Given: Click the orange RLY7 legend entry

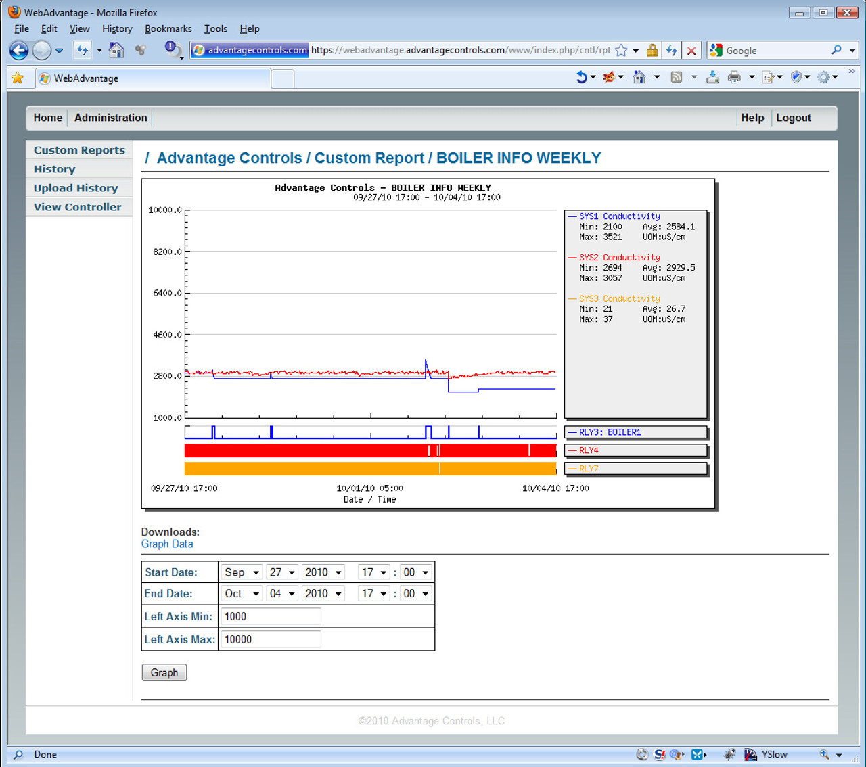Looking at the screenshot, I should pos(635,469).
